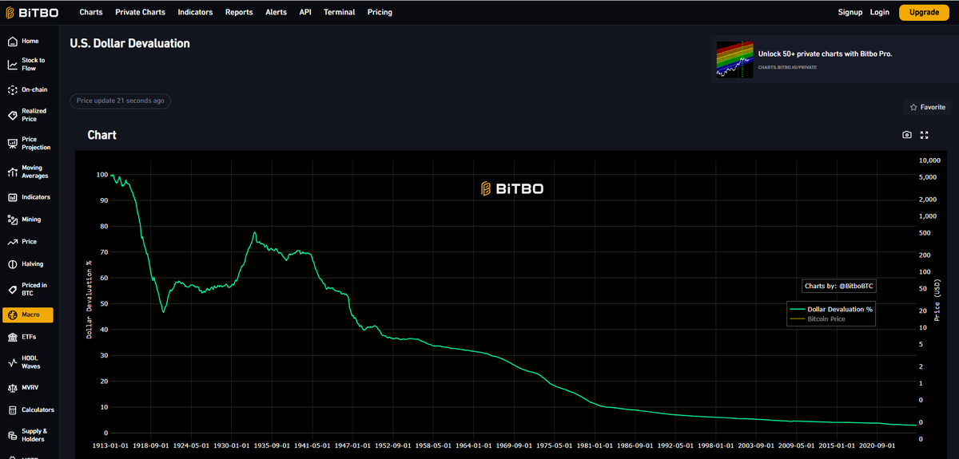Click the Macro sidebar label
This screenshot has width=959, height=459.
click(x=31, y=315)
